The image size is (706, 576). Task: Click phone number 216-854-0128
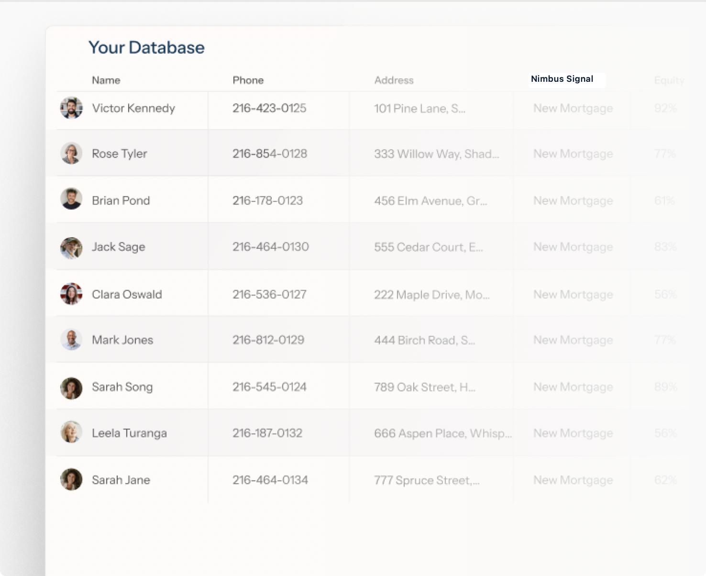pos(270,154)
